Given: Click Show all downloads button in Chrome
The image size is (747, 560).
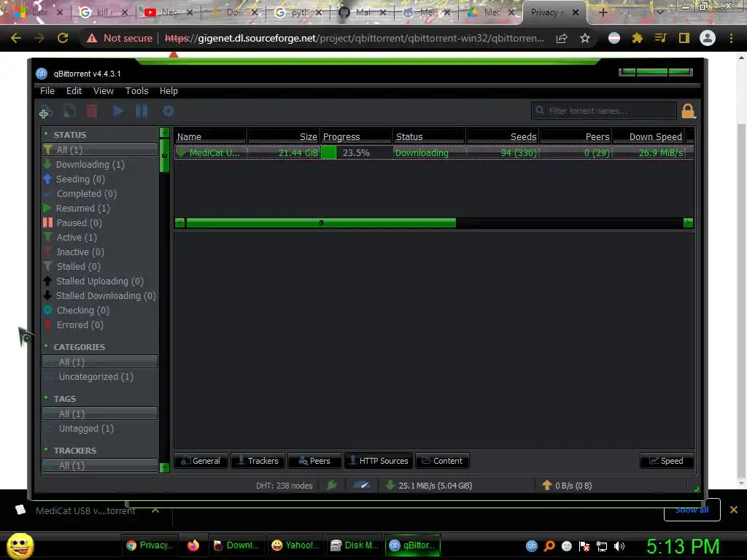Looking at the screenshot, I should coord(692,510).
